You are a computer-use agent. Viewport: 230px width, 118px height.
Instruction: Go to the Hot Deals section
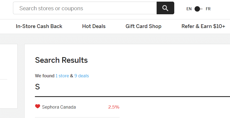[94, 26]
